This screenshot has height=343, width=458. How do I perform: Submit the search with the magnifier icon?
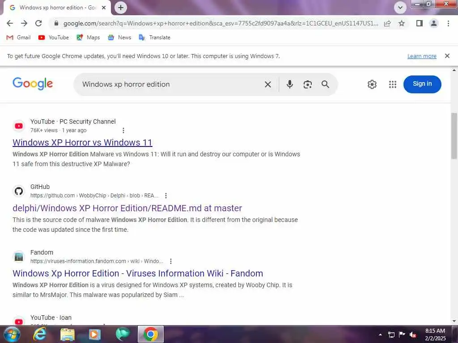tap(326, 84)
